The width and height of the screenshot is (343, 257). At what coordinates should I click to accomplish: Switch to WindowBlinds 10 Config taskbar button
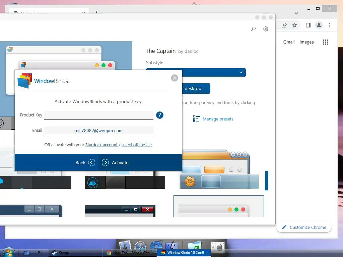pyautogui.click(x=184, y=253)
